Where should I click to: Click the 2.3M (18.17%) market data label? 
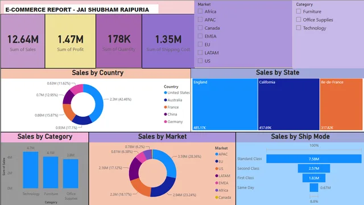click(121, 194)
